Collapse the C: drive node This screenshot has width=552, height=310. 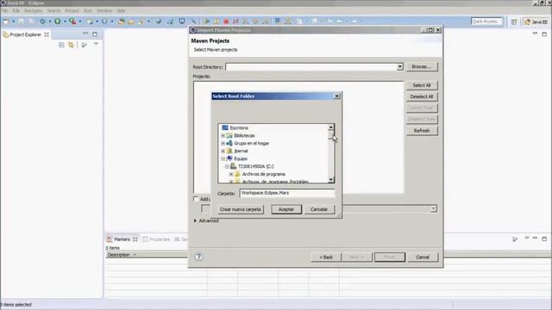click(x=227, y=166)
